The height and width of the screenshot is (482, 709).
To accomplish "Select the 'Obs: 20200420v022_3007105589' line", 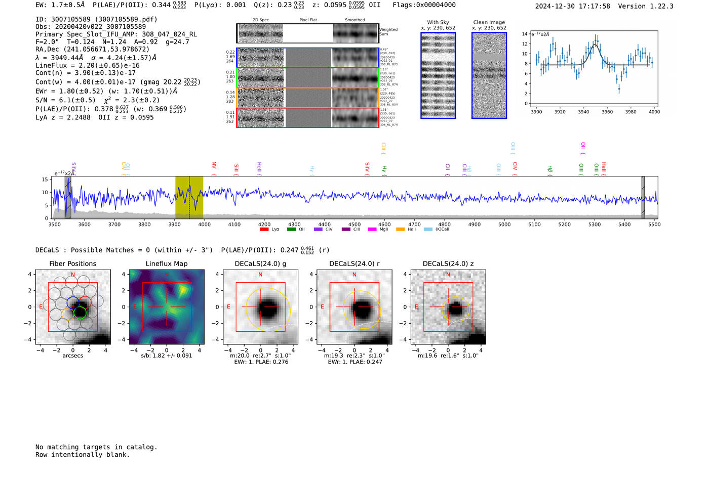I will pyautogui.click(x=91, y=27).
